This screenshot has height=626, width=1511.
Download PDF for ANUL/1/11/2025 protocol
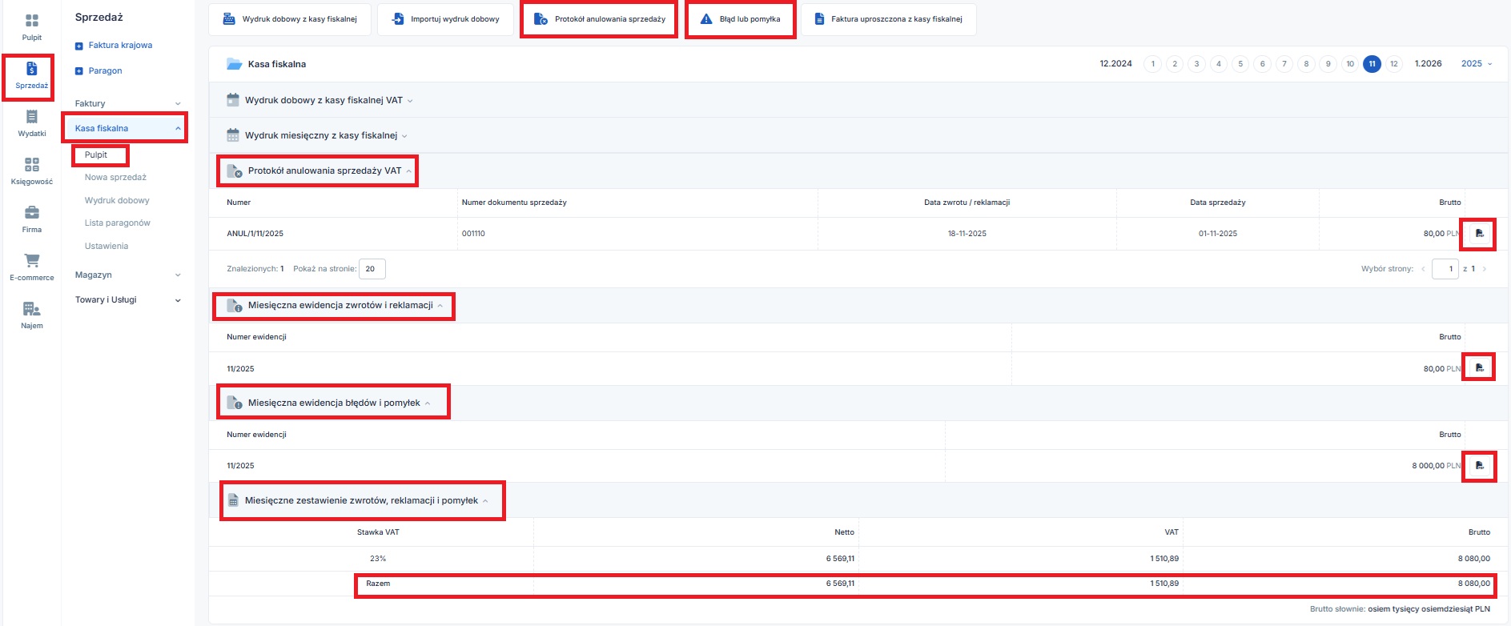pyautogui.click(x=1479, y=234)
